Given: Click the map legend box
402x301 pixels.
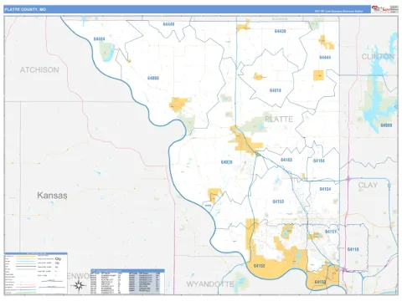Looking at the screenshot, I should 36,273.
